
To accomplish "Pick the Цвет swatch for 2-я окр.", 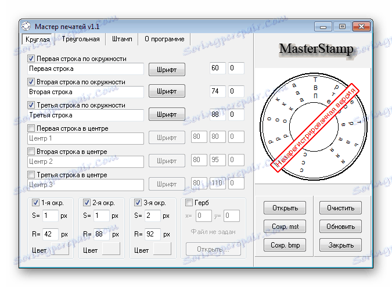I will point(111,249).
